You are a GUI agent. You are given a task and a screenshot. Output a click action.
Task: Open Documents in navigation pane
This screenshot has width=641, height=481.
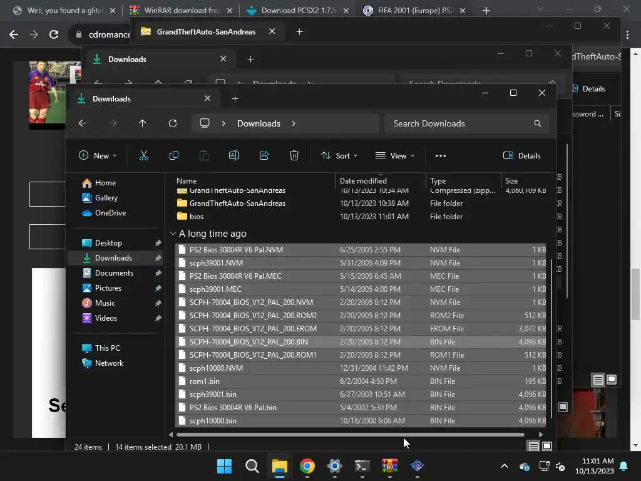[x=114, y=273]
